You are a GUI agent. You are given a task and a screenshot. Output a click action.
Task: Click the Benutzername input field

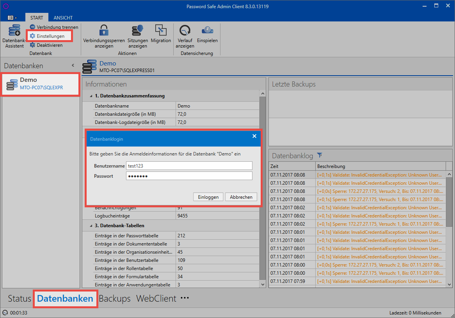click(189, 166)
